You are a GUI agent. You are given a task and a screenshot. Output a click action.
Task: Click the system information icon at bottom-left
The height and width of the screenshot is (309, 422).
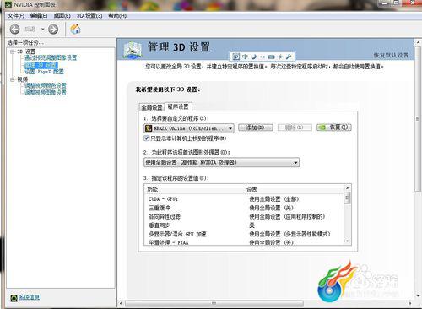[14, 298]
